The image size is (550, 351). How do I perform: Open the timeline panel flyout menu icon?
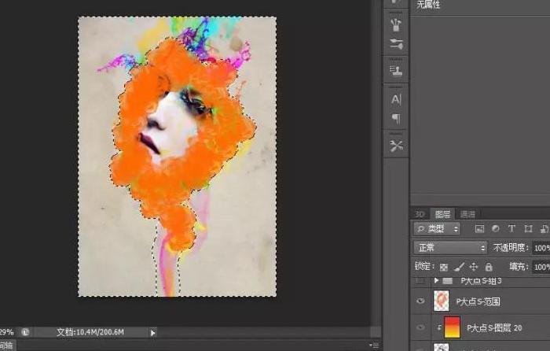[x=375, y=345]
